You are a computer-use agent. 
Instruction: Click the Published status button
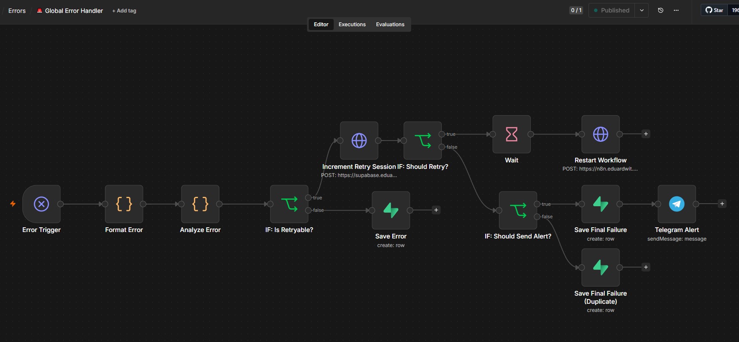[612, 10]
